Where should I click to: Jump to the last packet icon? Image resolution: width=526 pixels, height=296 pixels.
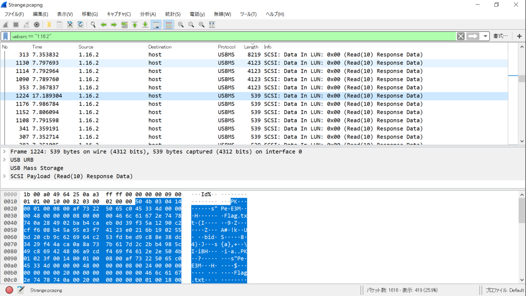click(x=145, y=25)
